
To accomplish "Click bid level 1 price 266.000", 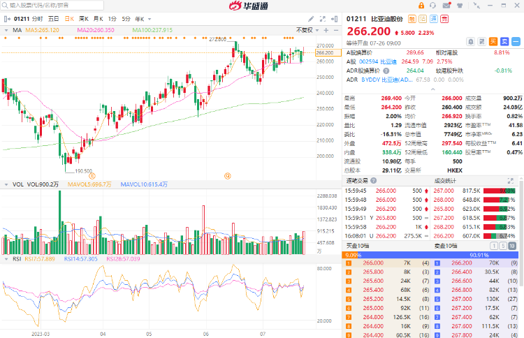I will tap(373, 263).
